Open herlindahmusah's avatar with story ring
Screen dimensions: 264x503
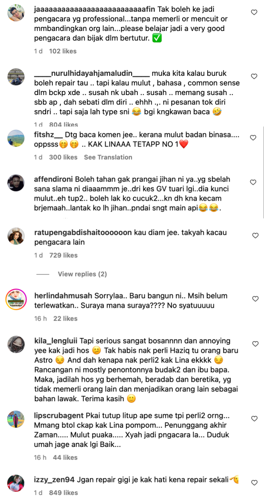pos(16,298)
